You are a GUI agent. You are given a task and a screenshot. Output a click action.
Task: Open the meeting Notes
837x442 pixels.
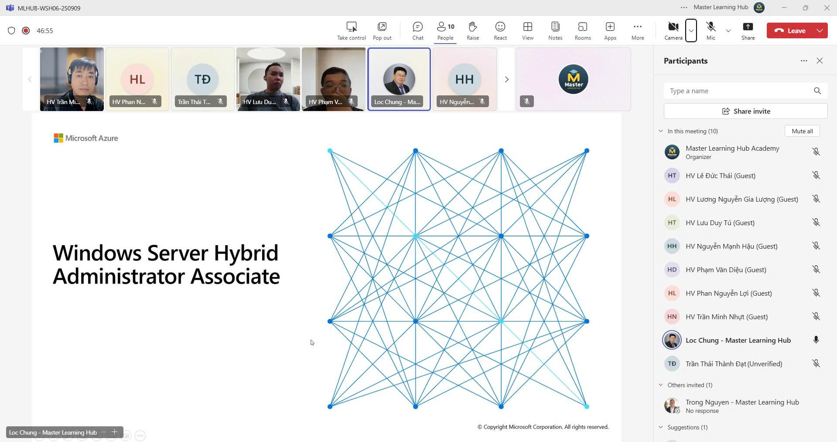point(555,30)
